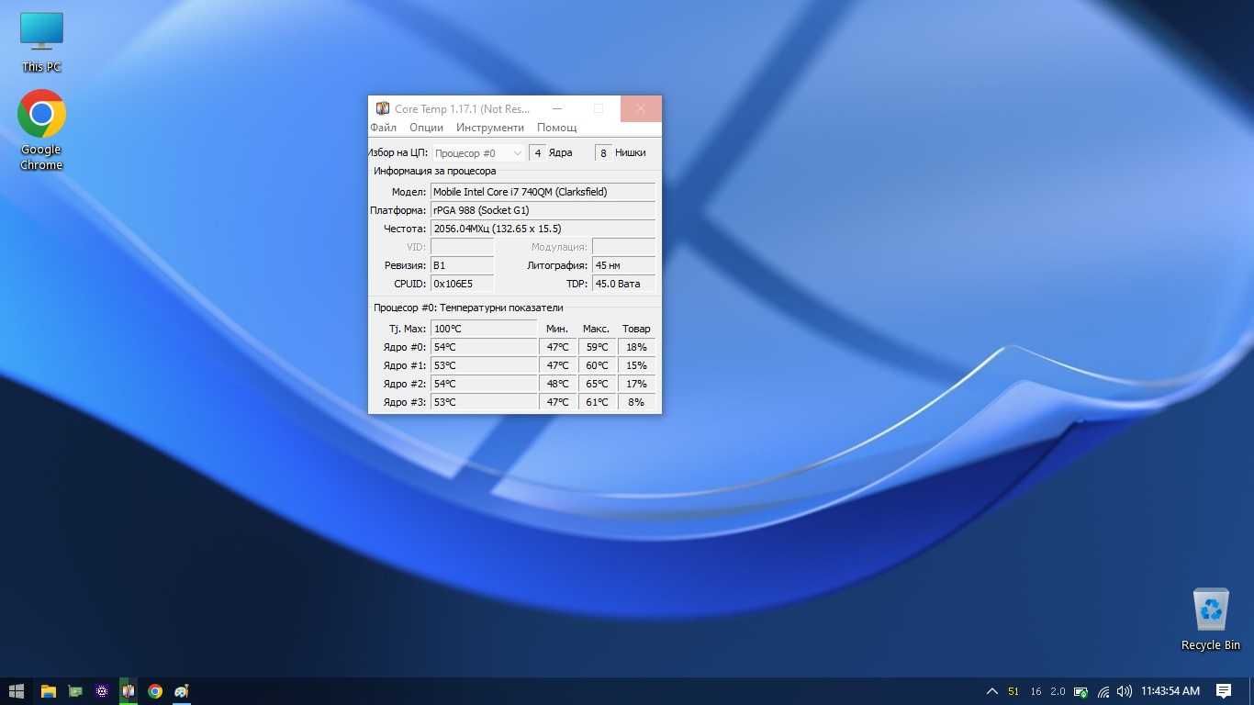Click the Макс. column header
Image resolution: width=1254 pixels, height=705 pixels.
[596, 329]
